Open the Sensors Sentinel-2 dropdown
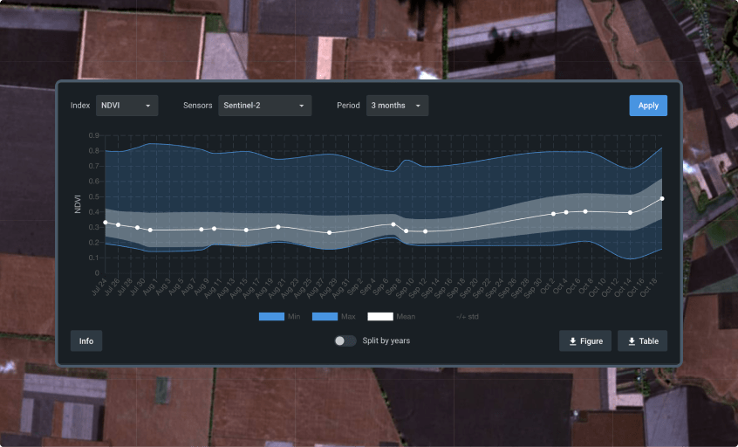 (x=264, y=106)
